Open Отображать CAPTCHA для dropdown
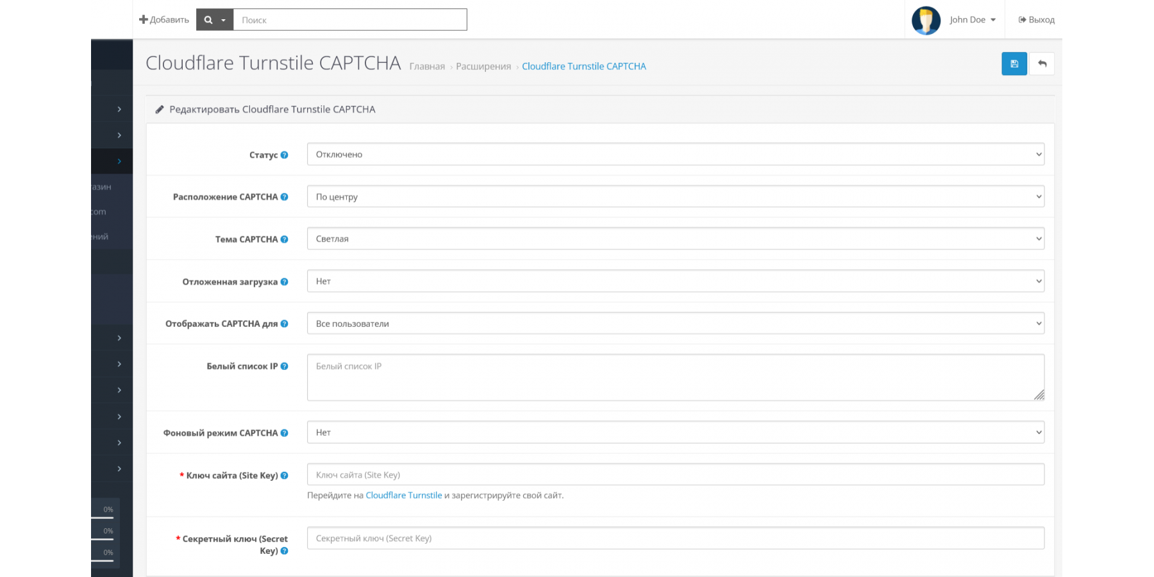 coord(676,323)
